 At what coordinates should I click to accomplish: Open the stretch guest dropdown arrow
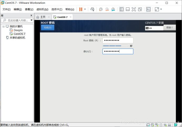161,9
